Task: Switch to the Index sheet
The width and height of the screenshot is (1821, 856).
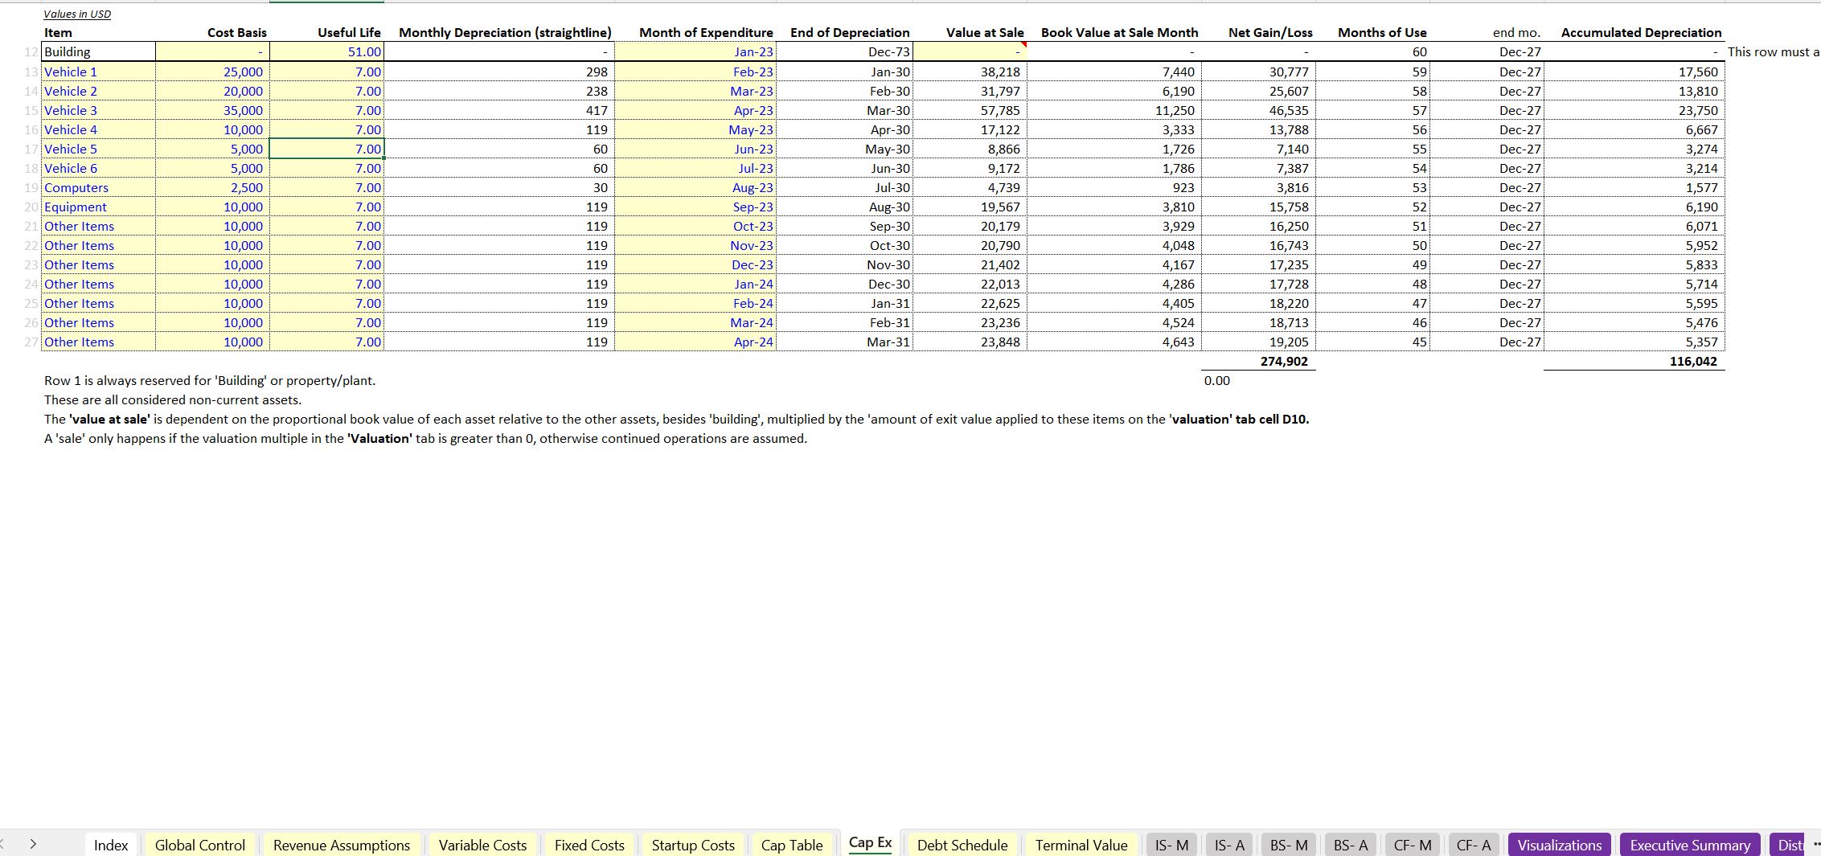Action: 111,845
